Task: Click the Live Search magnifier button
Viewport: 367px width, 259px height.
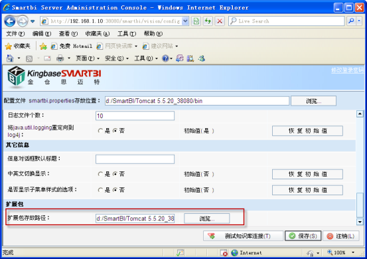Action: point(351,21)
